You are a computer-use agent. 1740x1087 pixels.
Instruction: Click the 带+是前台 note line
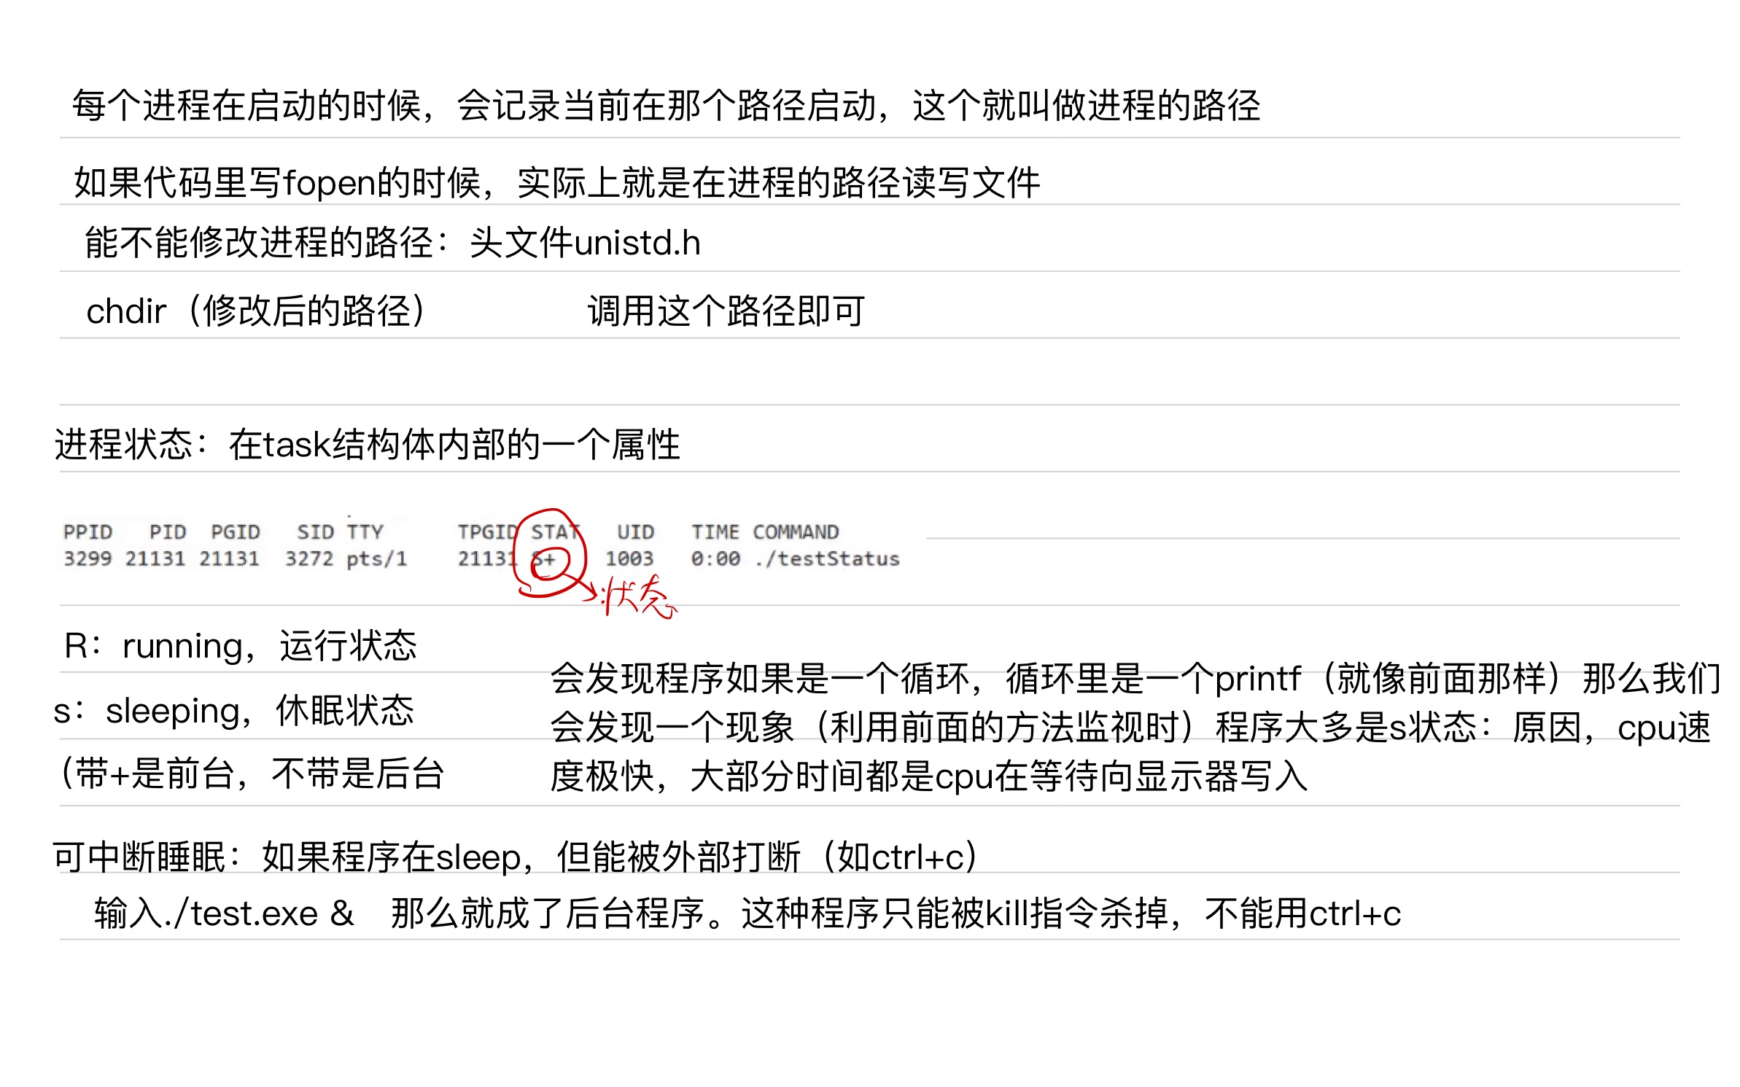pos(252,774)
